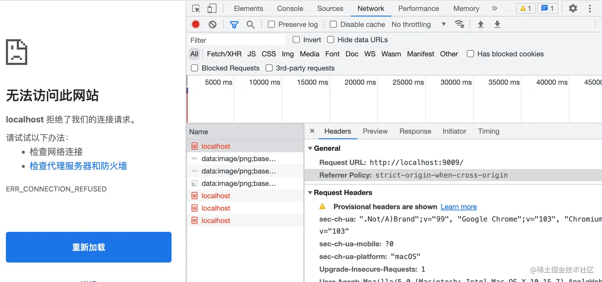Check Blocked Requests option
602x282 pixels.
pyautogui.click(x=195, y=68)
